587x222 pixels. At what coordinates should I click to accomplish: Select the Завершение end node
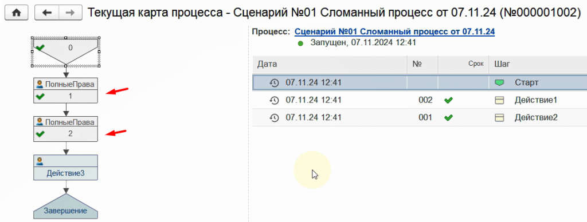(65, 207)
